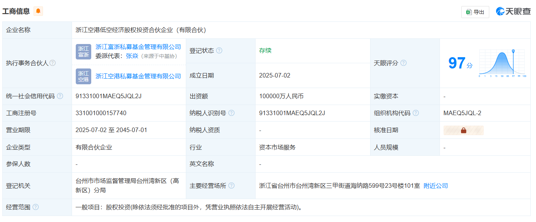
Task: Click the company name 浙江空港低空经济股权投资合伙企业
Action: tap(141, 30)
